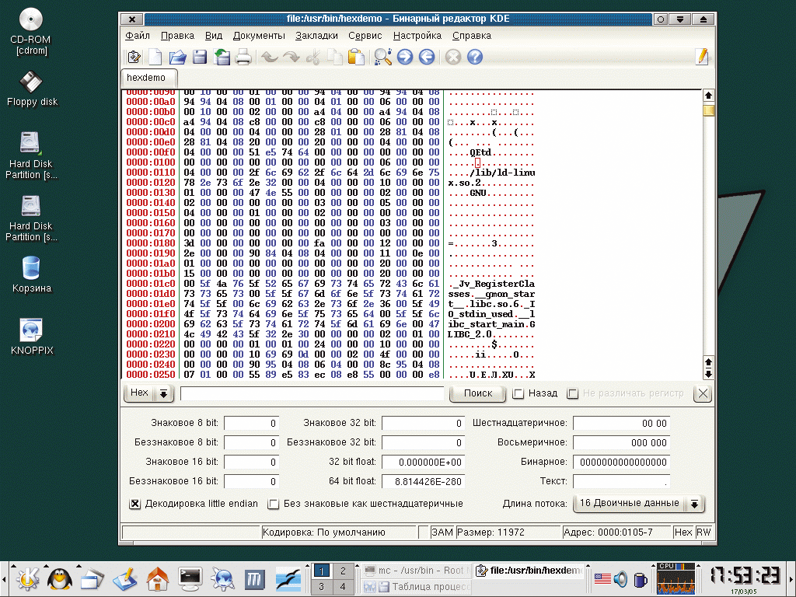Click the digital clock in the panel
This screenshot has width=796, height=597.
click(745, 575)
